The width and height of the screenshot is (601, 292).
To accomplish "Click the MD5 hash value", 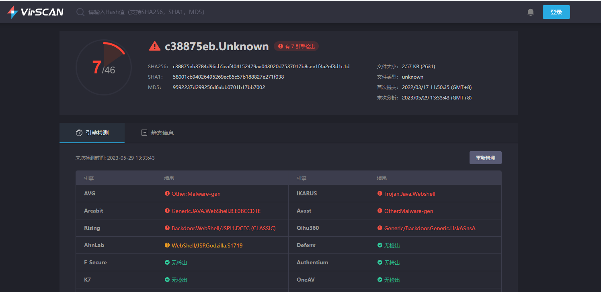I will click(219, 87).
